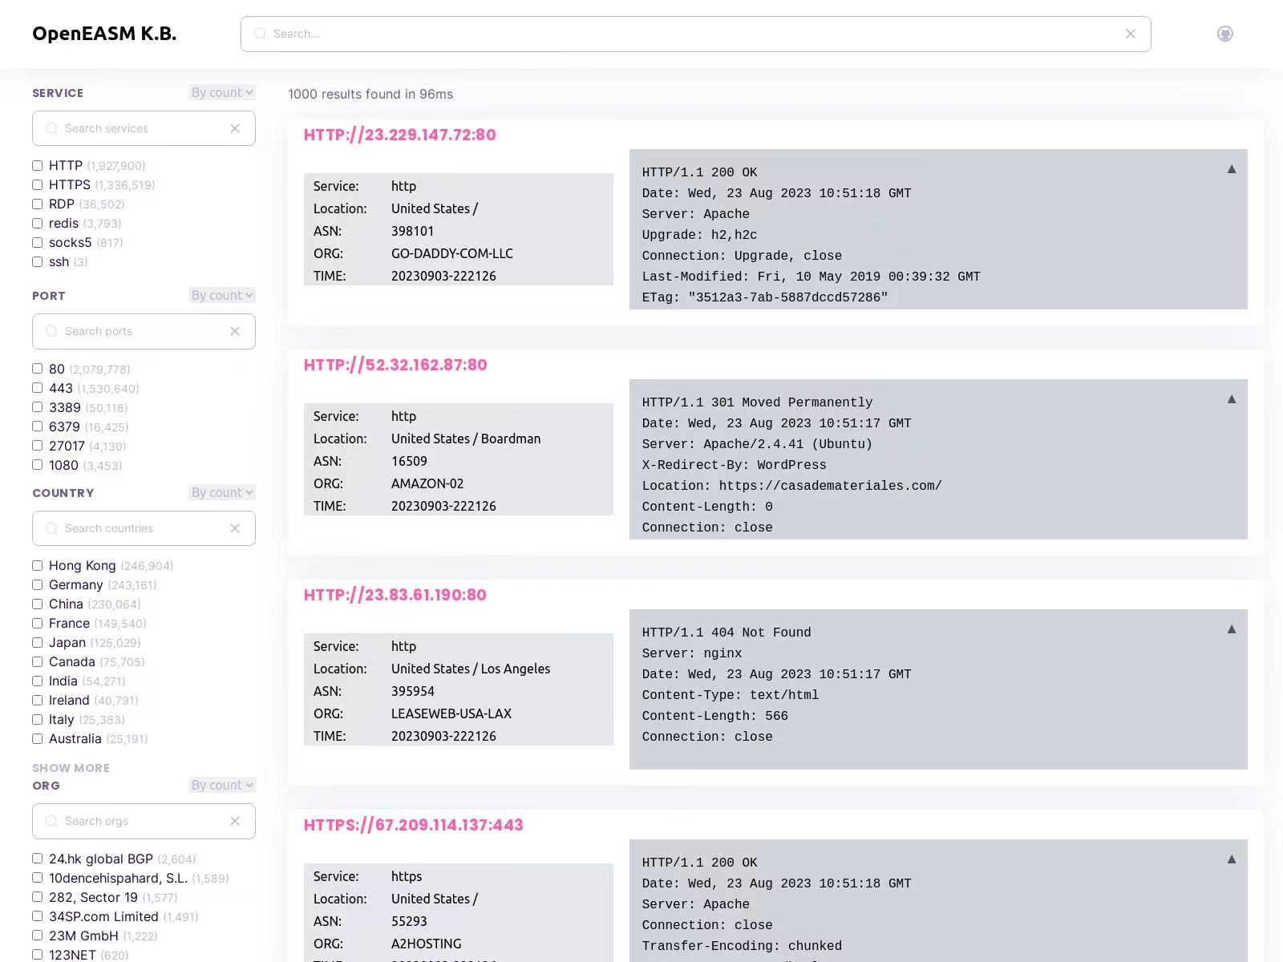The height and width of the screenshot is (962, 1283).
Task: Open the ORG By count sort dropdown
Action: point(221,785)
